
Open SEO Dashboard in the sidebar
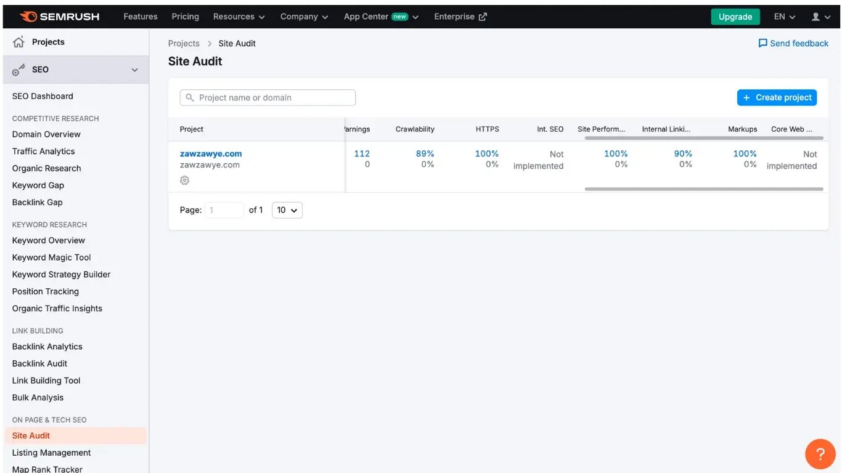tap(43, 96)
